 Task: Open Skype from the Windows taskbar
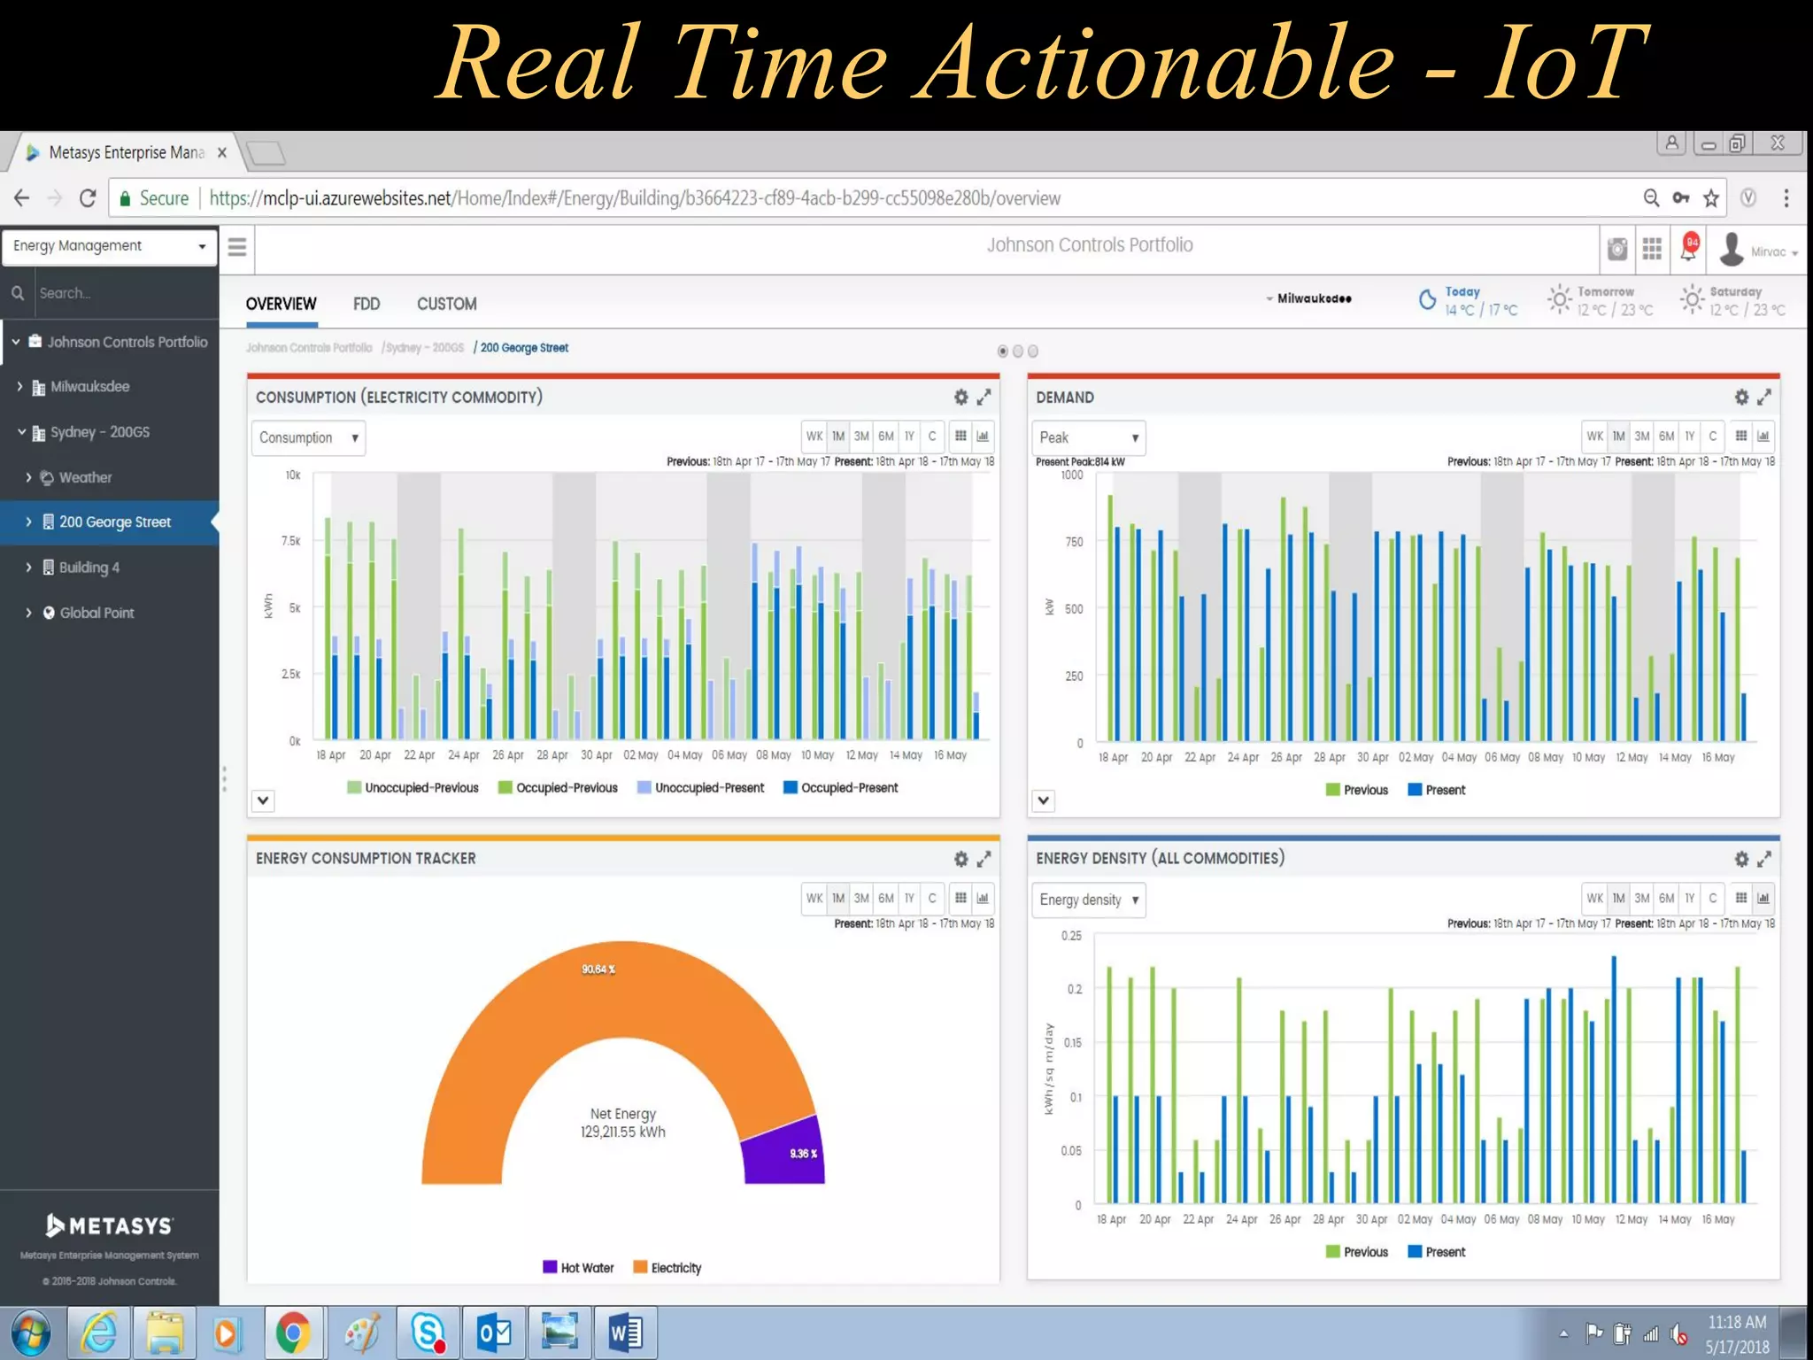pos(428,1333)
